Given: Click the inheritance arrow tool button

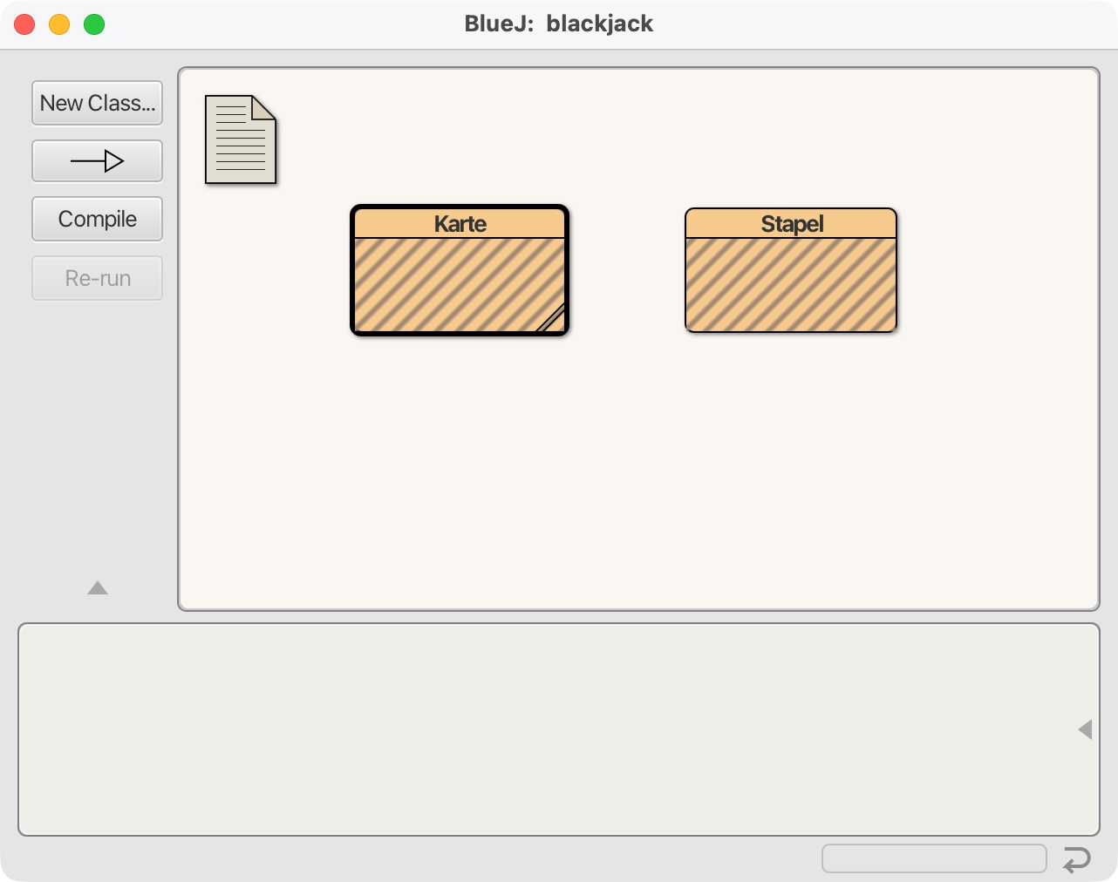Looking at the screenshot, I should [x=97, y=161].
